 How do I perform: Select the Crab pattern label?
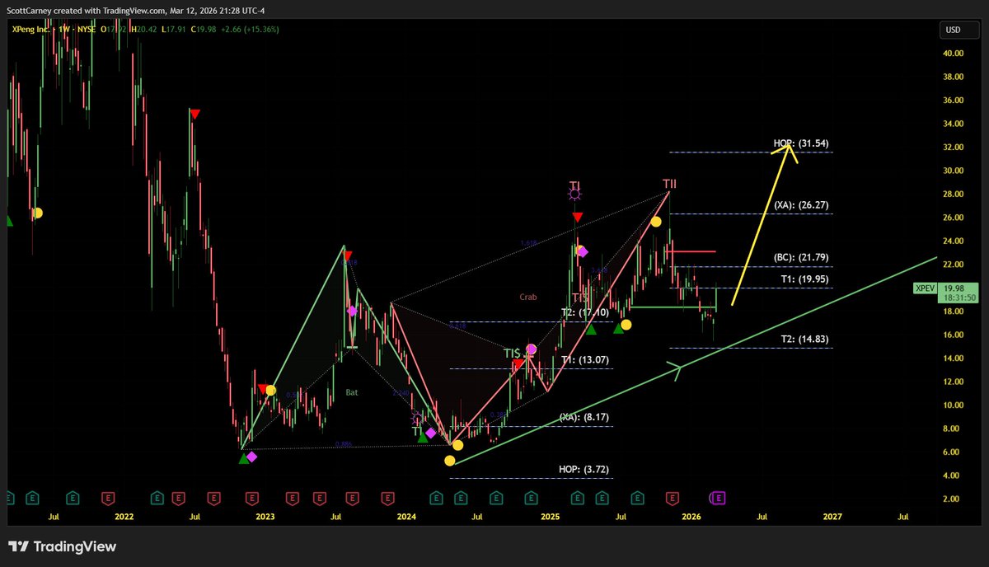click(x=527, y=297)
